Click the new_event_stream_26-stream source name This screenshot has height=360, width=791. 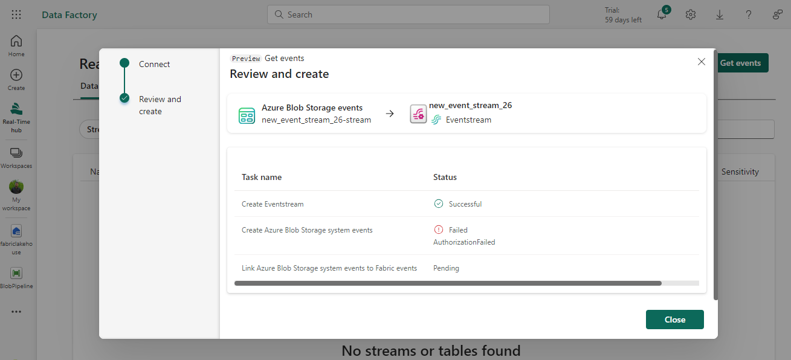pos(316,120)
